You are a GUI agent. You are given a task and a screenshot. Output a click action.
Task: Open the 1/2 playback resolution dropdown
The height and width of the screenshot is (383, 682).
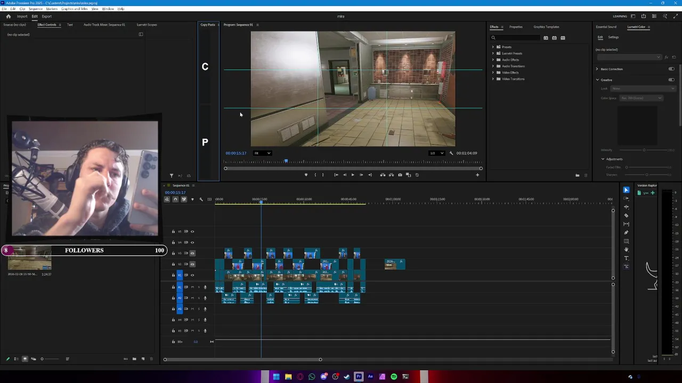436,153
